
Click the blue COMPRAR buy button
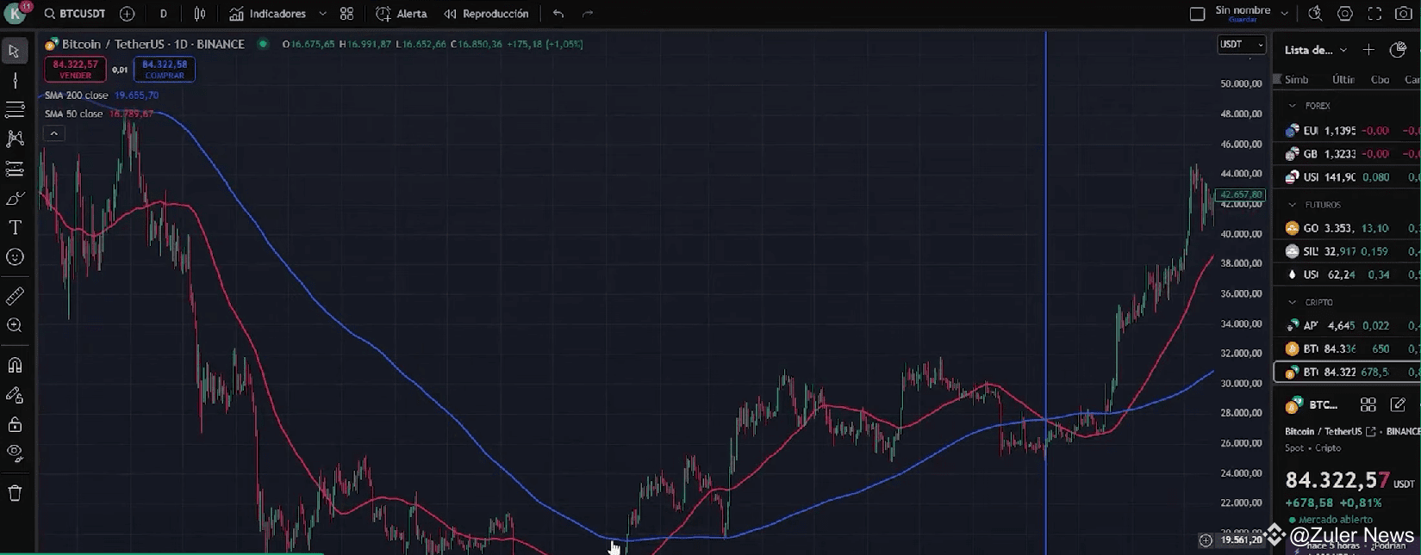165,69
